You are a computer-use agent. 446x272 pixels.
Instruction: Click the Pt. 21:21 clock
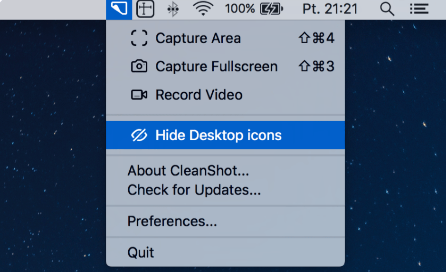330,9
